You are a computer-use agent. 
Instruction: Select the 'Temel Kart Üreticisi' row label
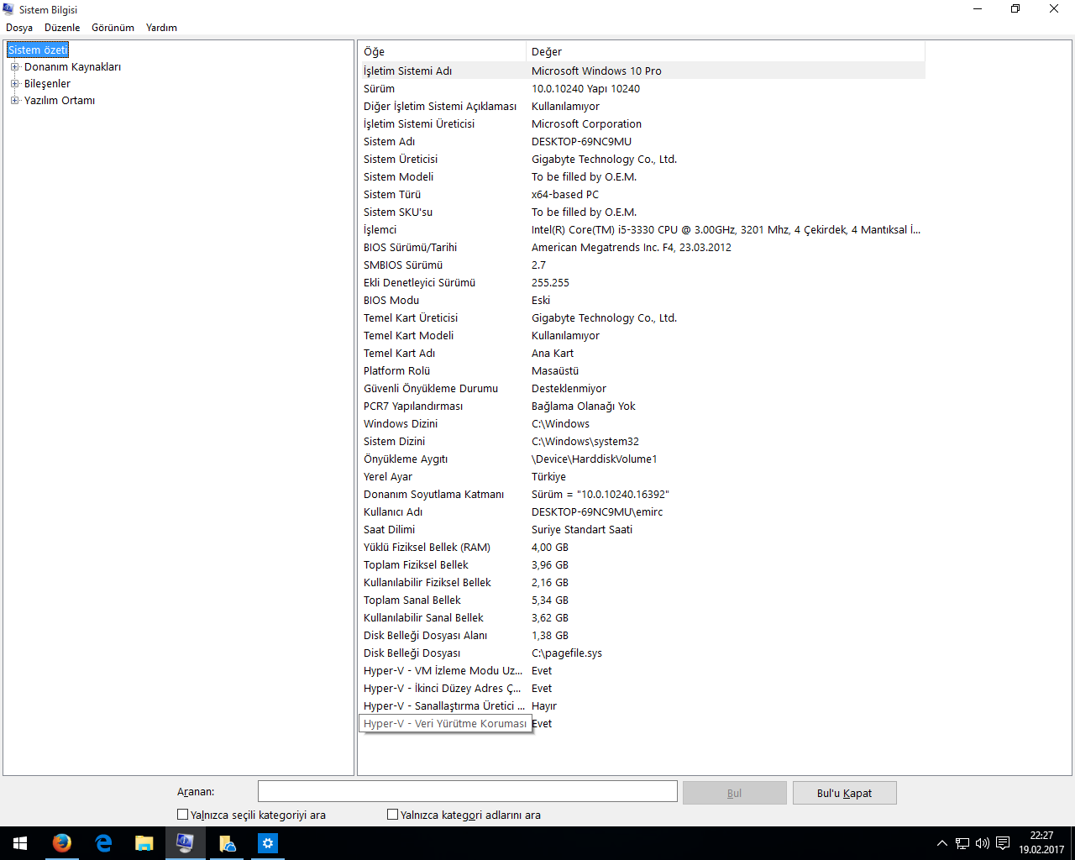pyautogui.click(x=411, y=318)
